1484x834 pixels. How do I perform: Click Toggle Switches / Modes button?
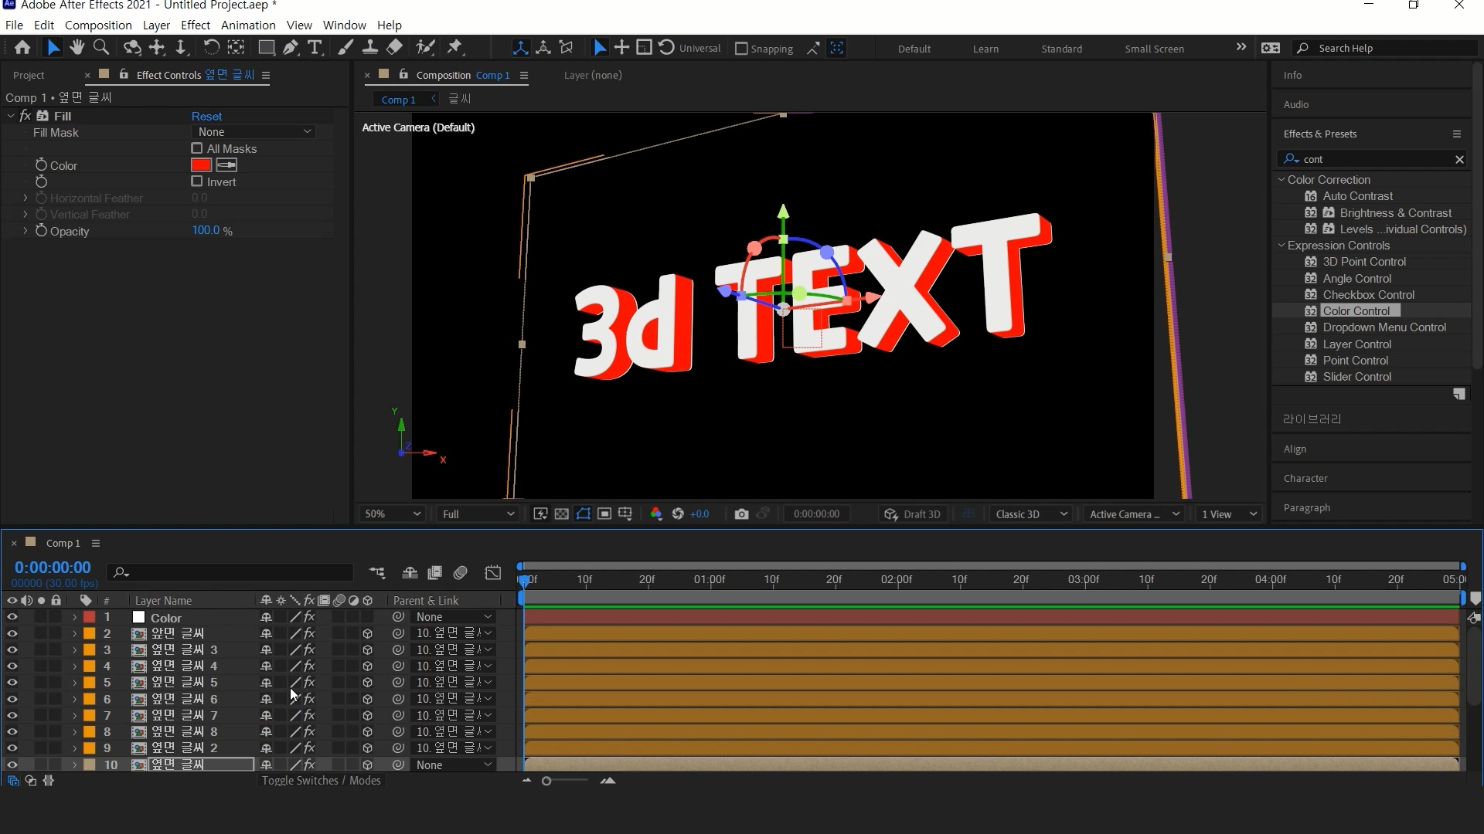321,781
